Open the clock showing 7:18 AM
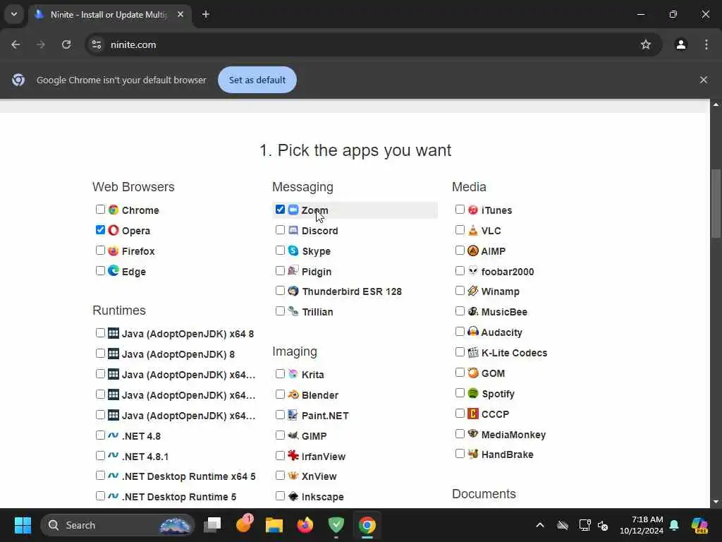The width and height of the screenshot is (722, 542). point(641,525)
